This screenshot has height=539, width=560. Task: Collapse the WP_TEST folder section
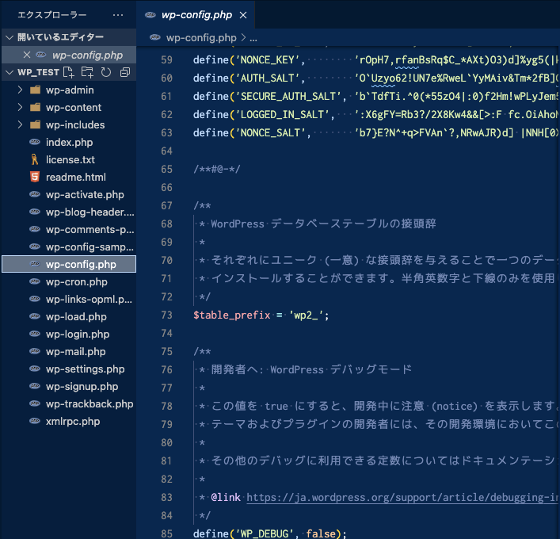[10, 73]
